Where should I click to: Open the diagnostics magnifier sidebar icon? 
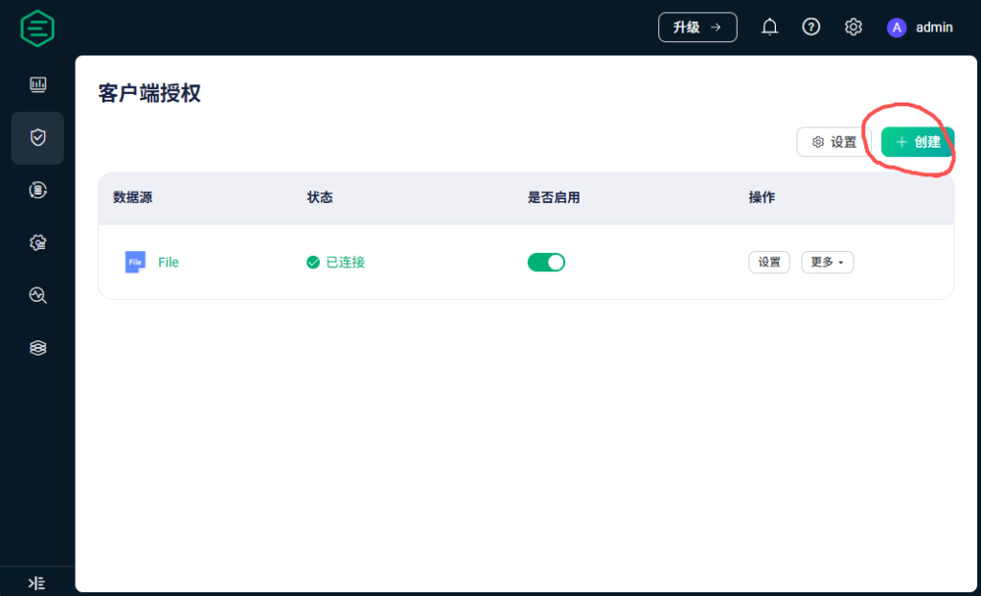(37, 295)
